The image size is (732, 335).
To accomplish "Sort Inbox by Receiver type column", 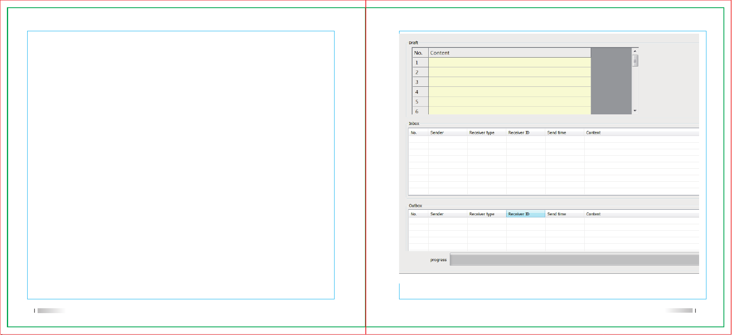I will (487, 133).
